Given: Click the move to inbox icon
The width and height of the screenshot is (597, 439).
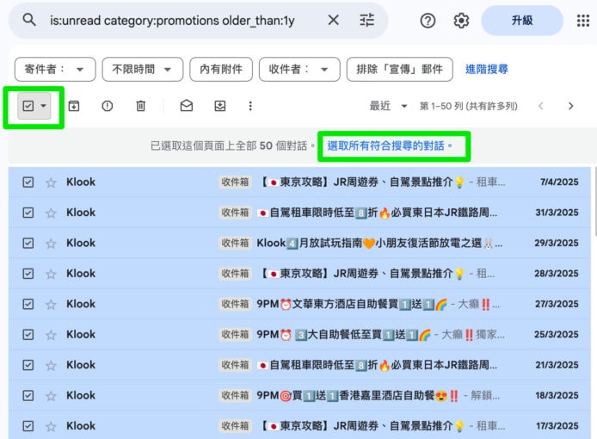Looking at the screenshot, I should click(x=219, y=106).
